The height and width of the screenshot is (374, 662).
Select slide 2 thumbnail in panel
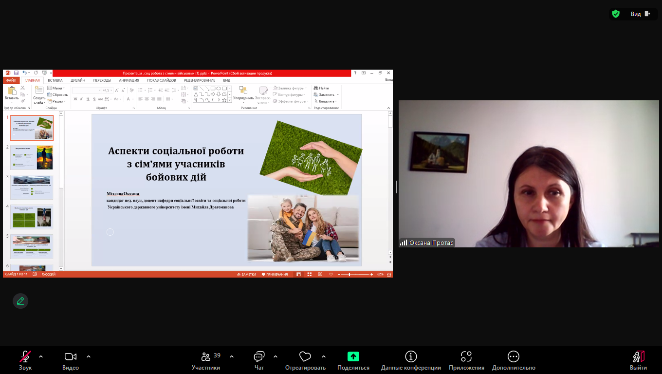coord(32,157)
